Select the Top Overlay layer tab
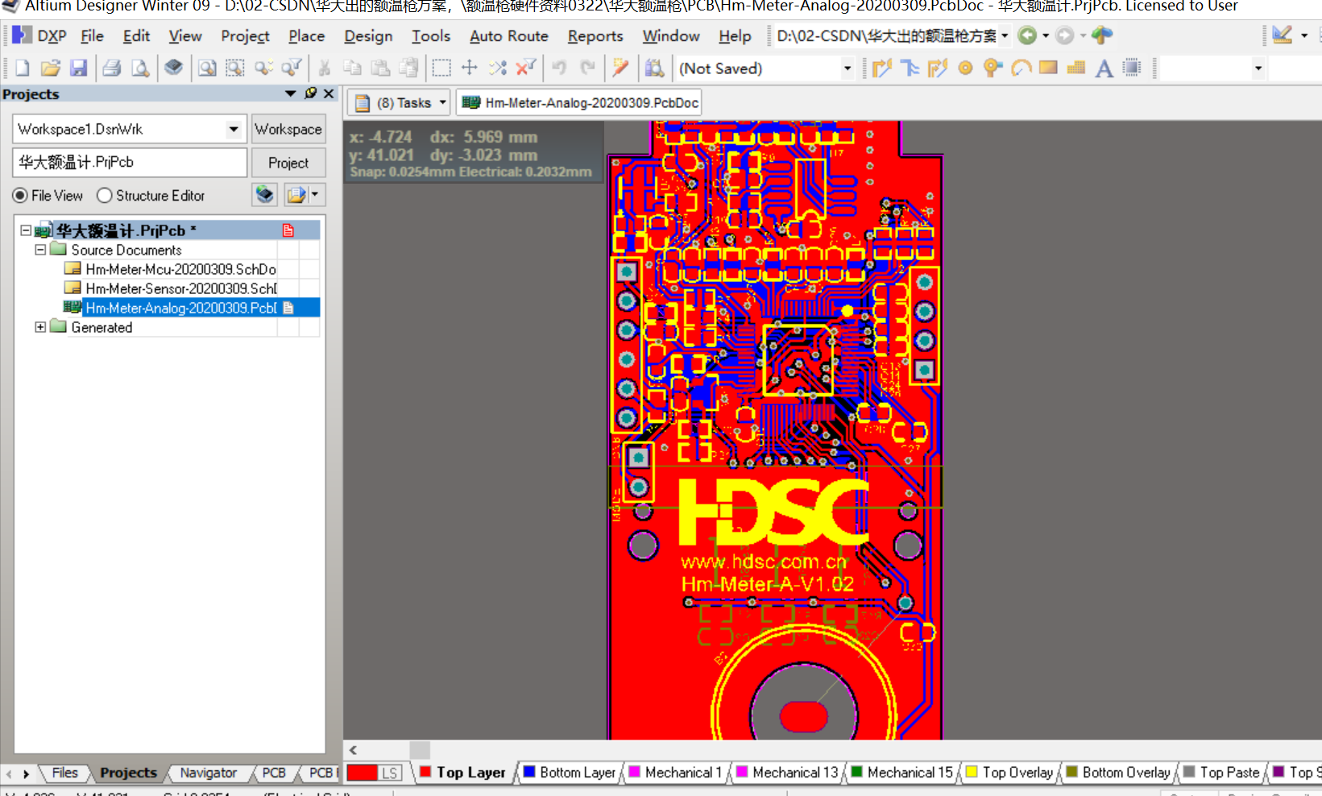The width and height of the screenshot is (1322, 796). tap(1010, 773)
